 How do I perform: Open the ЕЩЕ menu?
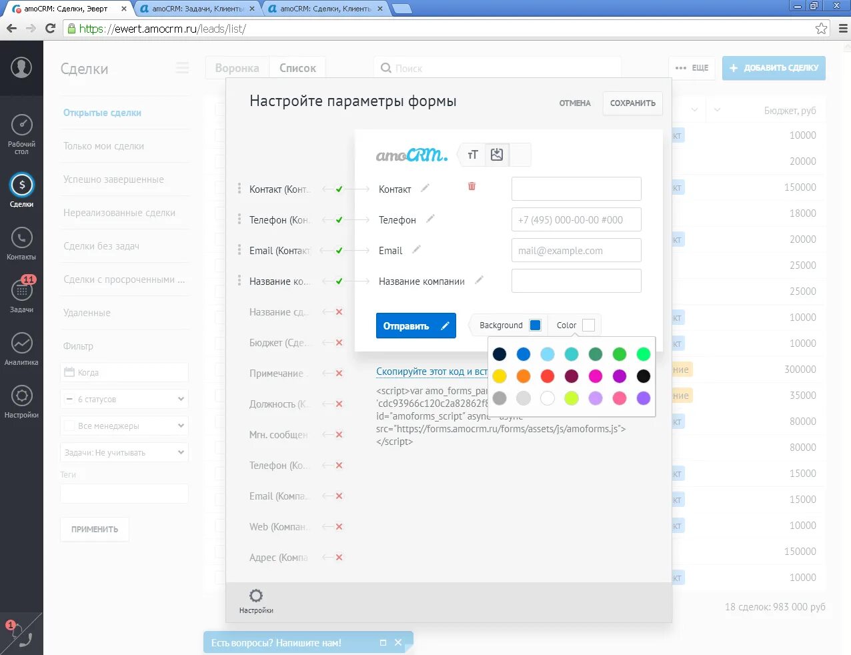(x=692, y=67)
